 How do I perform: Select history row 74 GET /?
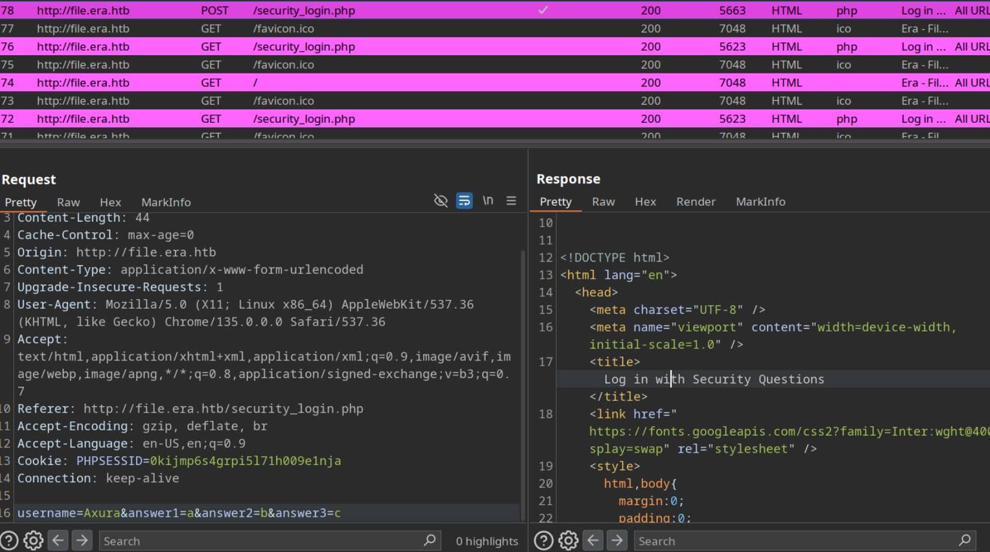[x=255, y=83]
